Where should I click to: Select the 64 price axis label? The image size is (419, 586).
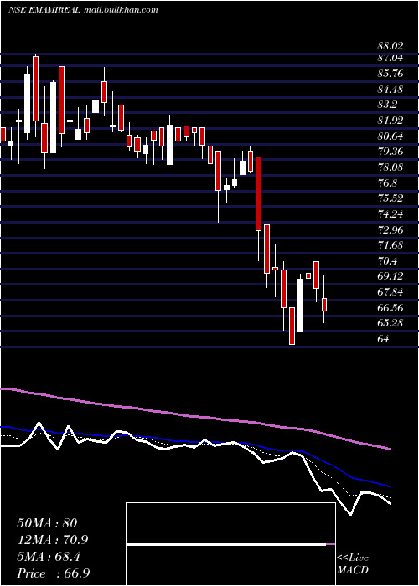pyautogui.click(x=383, y=338)
